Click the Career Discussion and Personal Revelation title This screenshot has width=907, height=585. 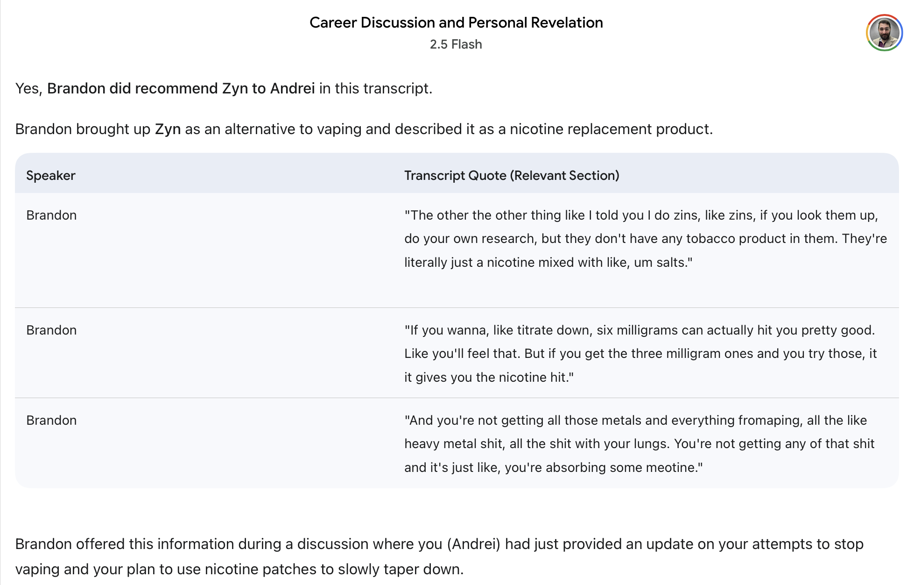click(456, 22)
